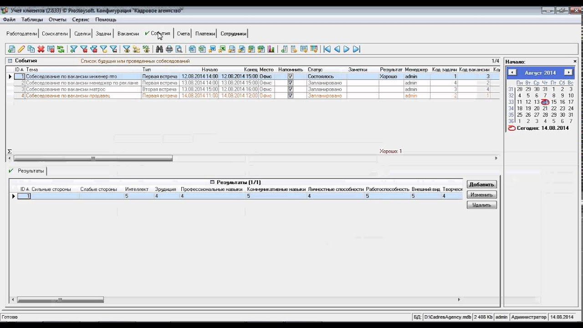
Task: Click the bar chart diagram icon
Action: click(271, 49)
